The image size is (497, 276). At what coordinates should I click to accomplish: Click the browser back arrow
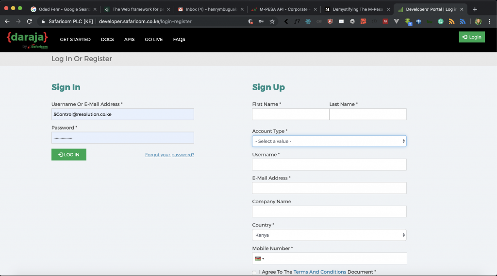point(7,21)
